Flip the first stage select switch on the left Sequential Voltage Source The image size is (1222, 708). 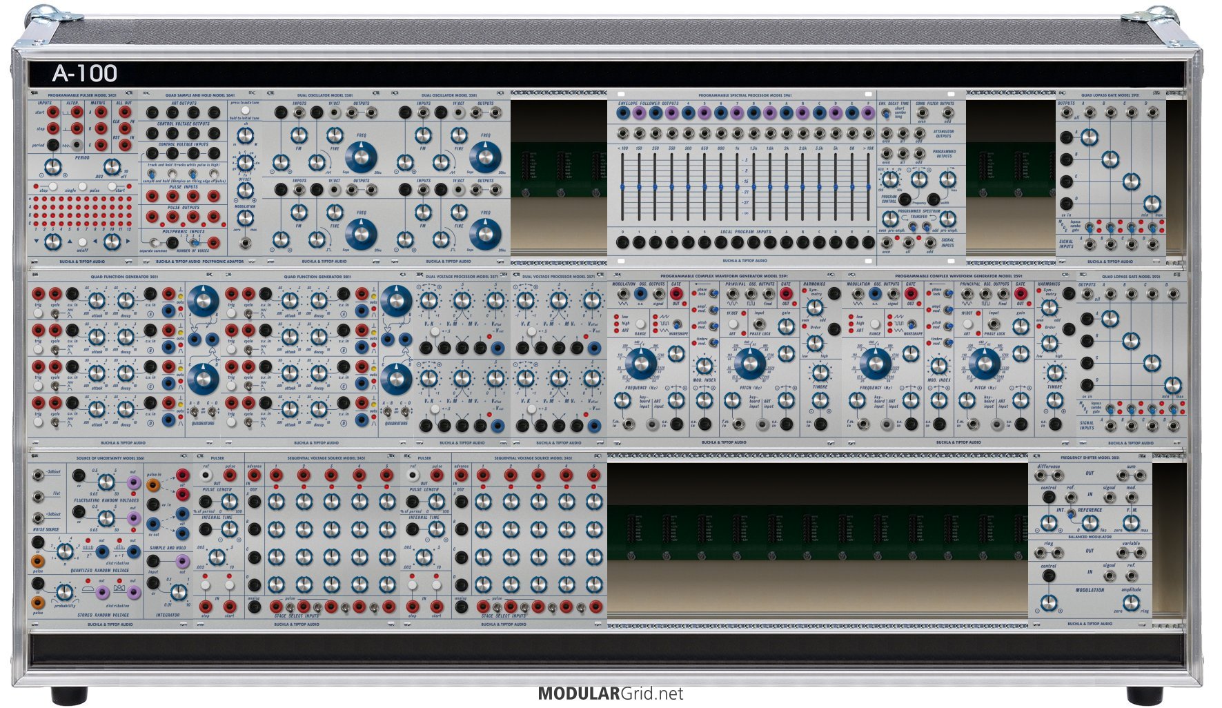(290, 607)
